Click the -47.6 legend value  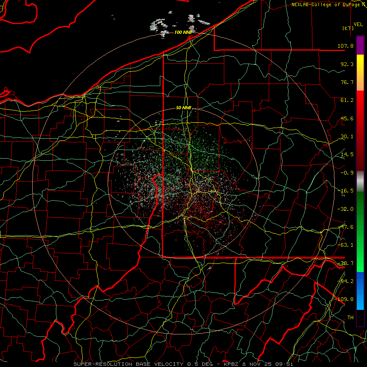coord(345,227)
